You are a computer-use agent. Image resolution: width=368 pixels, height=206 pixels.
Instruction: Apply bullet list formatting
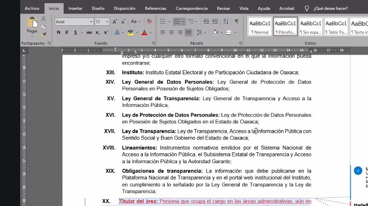(163, 22)
